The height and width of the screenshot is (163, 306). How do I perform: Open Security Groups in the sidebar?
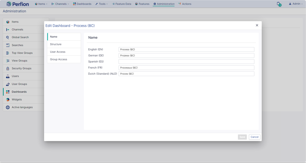[x=24, y=68]
